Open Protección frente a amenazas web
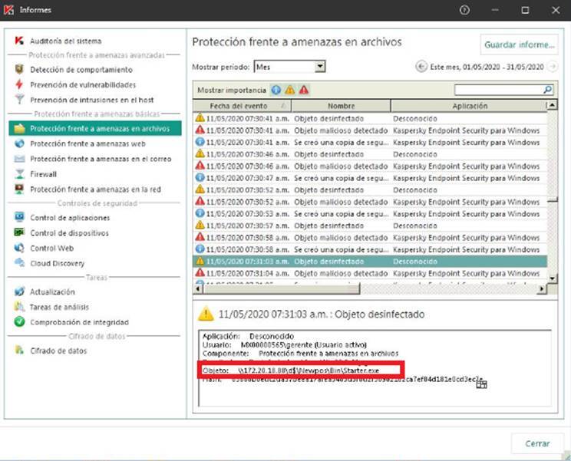Image resolution: width=571 pixels, height=461 pixels. (x=87, y=143)
